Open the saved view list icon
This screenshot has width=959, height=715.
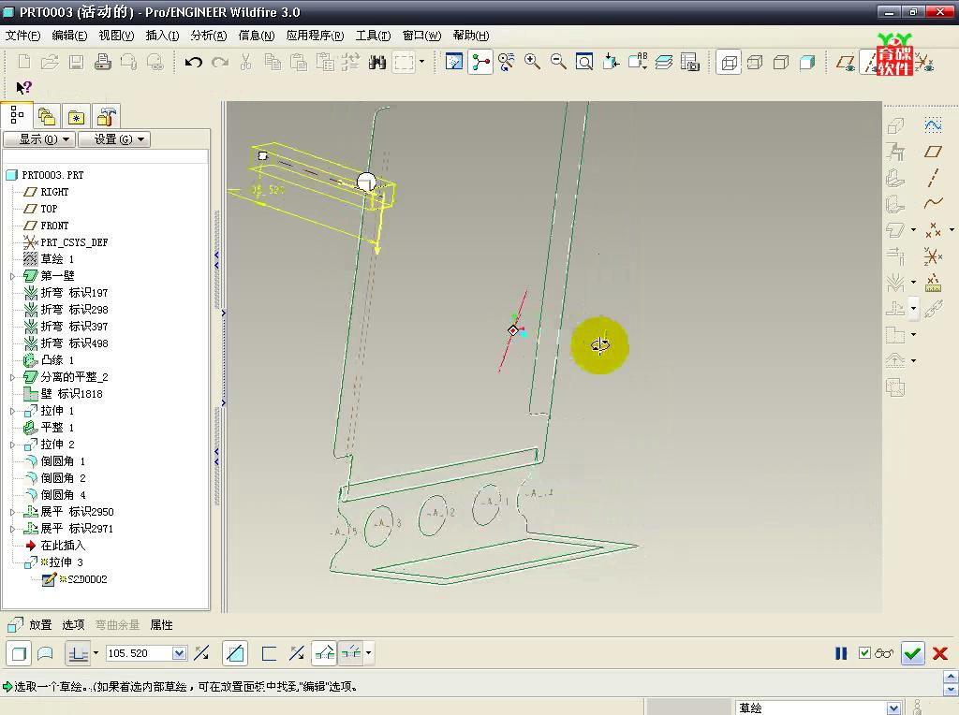coord(637,62)
